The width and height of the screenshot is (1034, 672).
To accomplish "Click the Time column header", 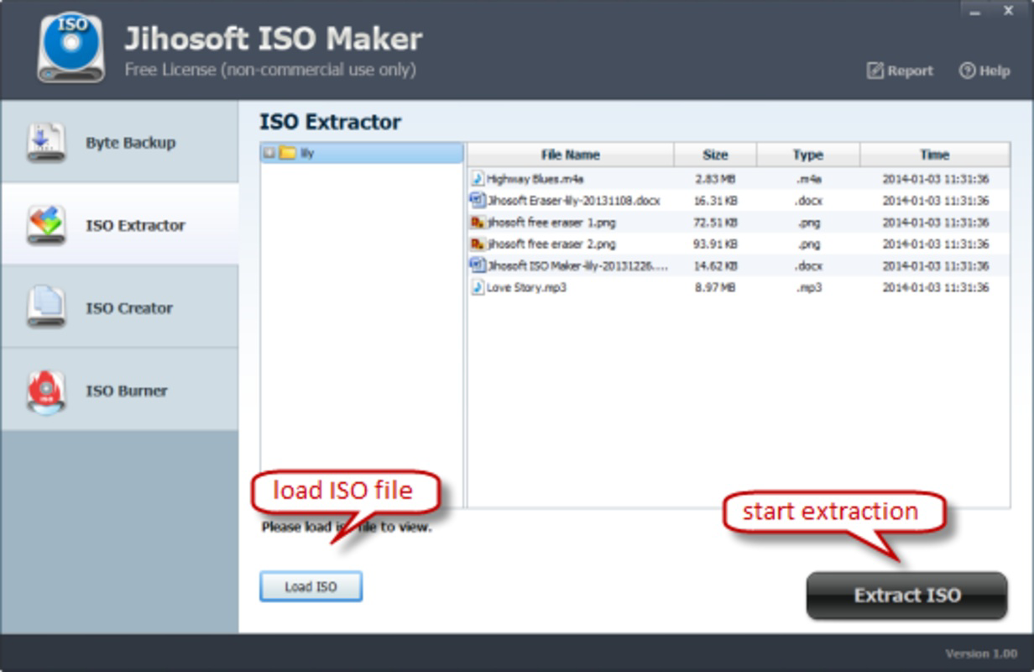I will (934, 155).
